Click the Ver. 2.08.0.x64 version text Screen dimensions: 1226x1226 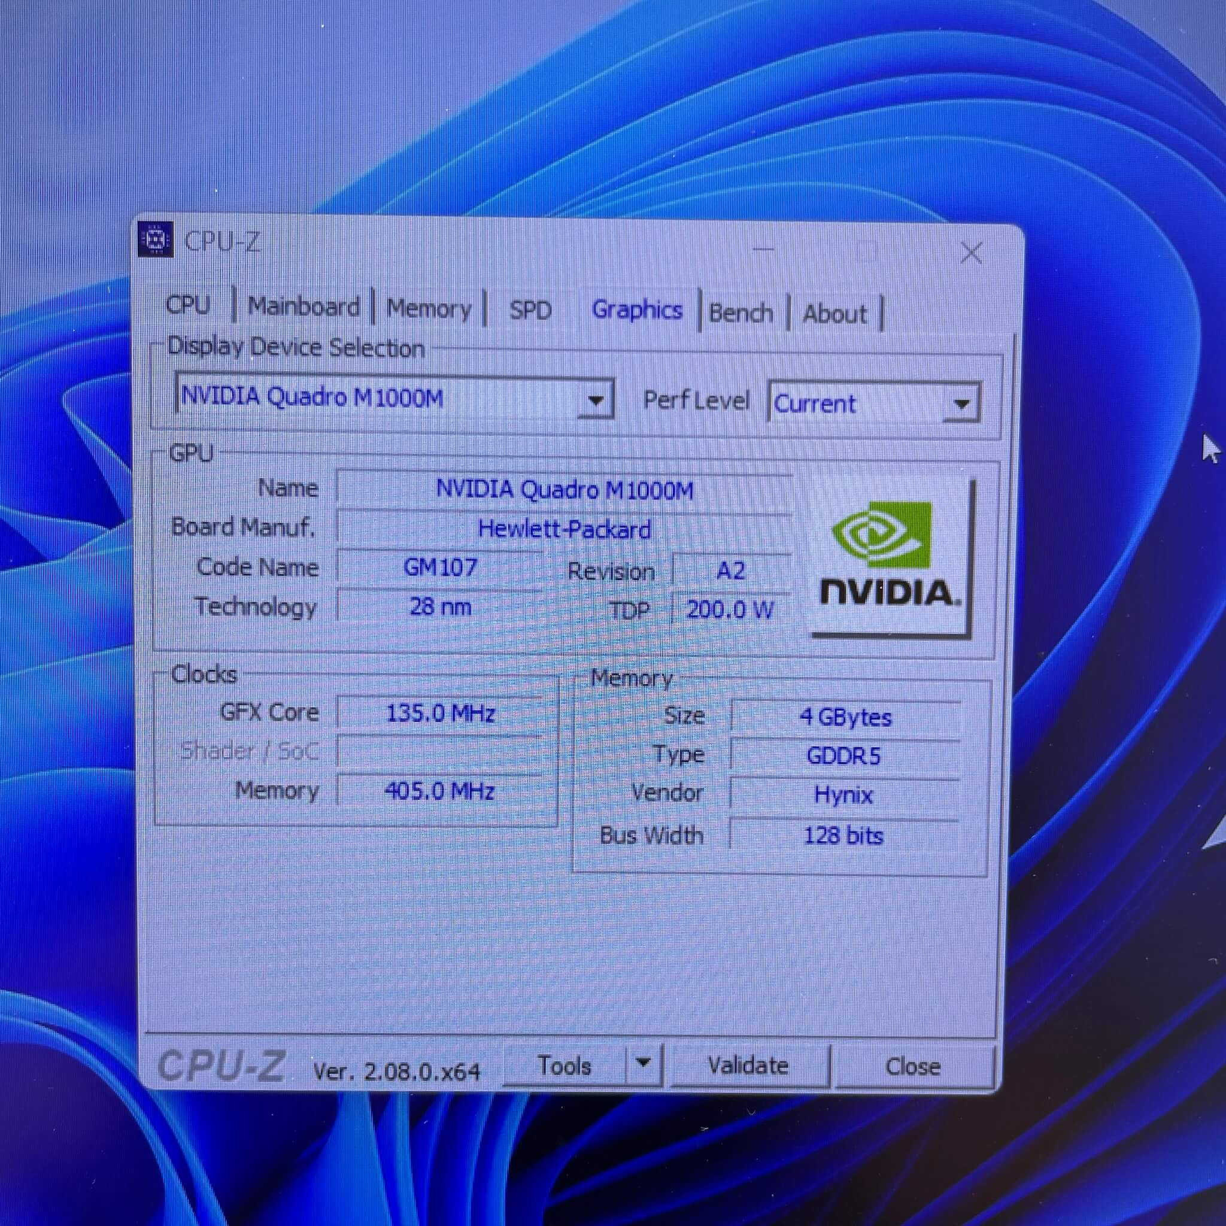click(x=397, y=1072)
